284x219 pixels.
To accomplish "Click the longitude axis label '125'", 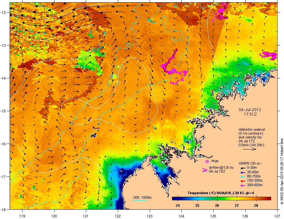I will click(x=213, y=216).
